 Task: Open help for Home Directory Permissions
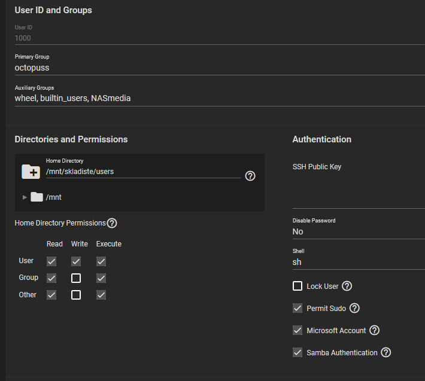pos(112,223)
